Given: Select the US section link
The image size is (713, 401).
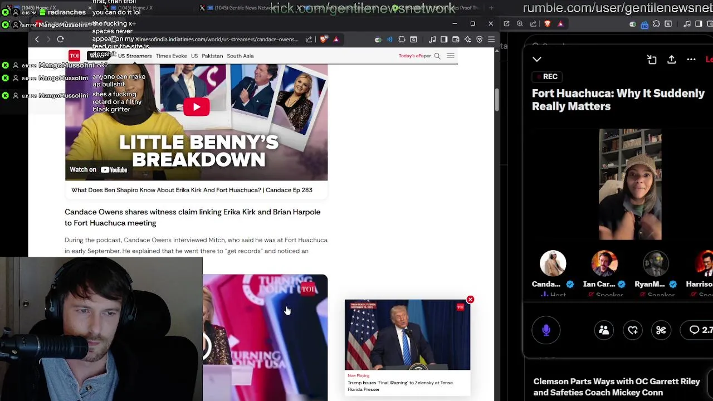Looking at the screenshot, I should [x=194, y=56].
